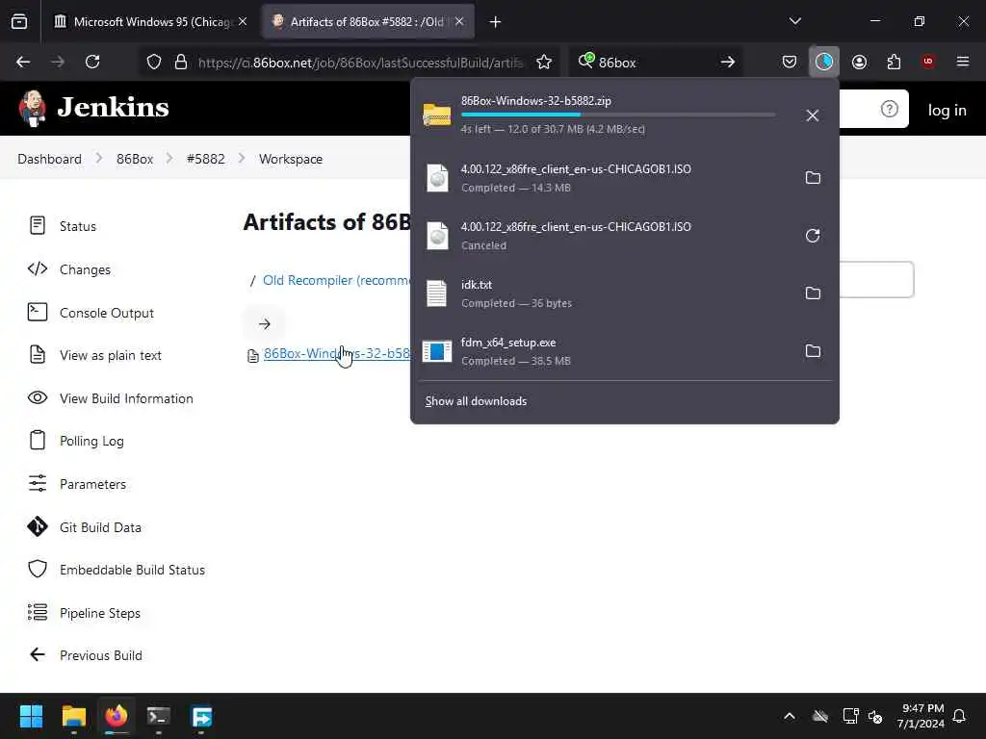Open File Explorer from the taskbar

coord(73,716)
